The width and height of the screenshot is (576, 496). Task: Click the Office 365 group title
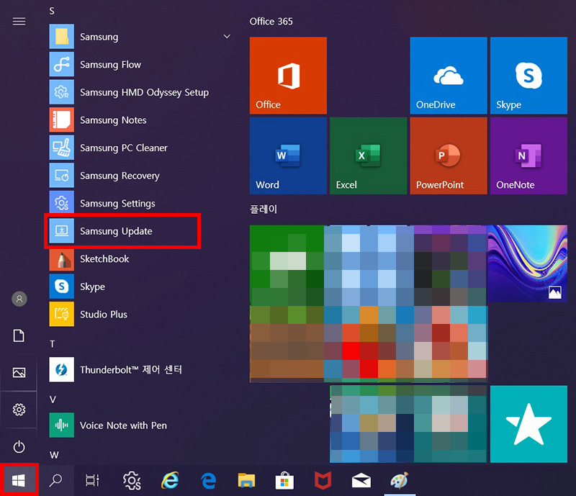271,22
